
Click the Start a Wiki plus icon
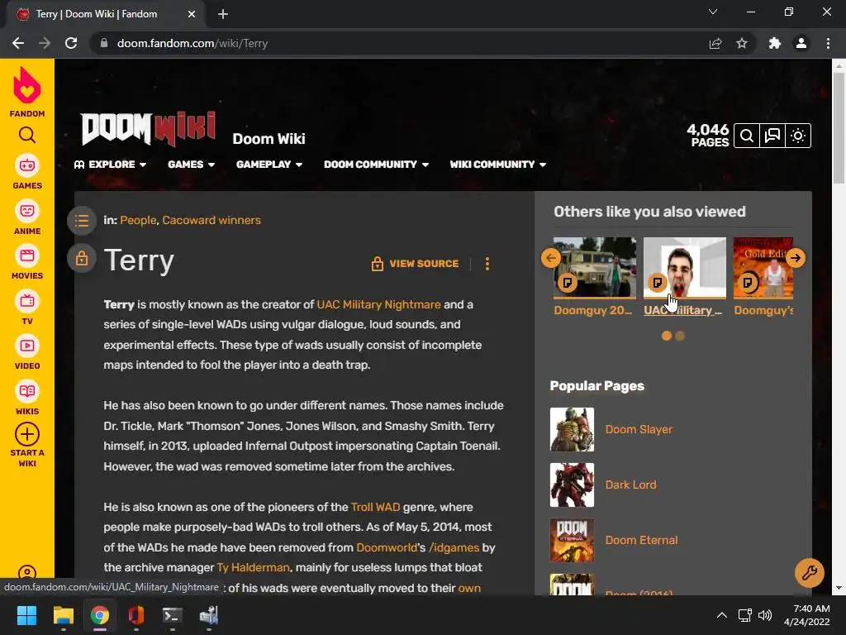[27, 434]
